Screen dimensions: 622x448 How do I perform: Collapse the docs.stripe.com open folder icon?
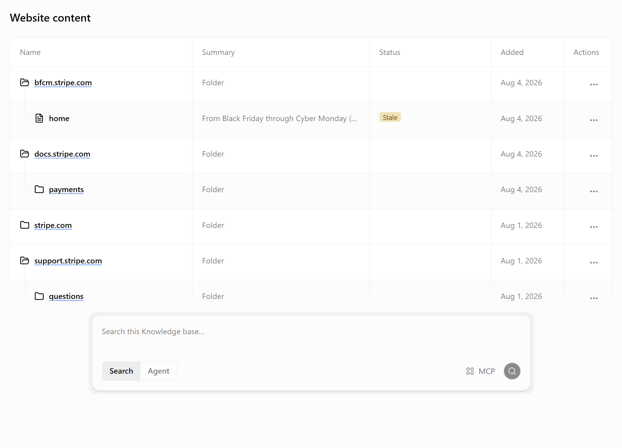[x=25, y=154]
